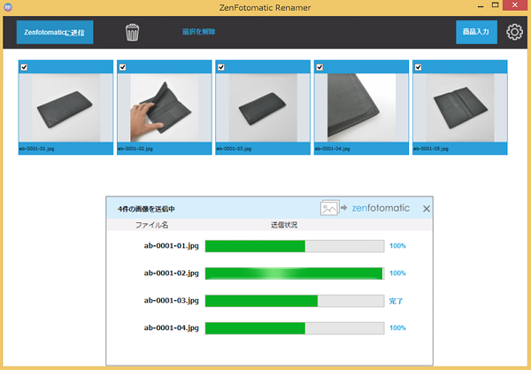Select the ab-0001-01.jpg wallet thumbnail
Image resolution: width=531 pixels, height=370 pixels.
[65, 108]
